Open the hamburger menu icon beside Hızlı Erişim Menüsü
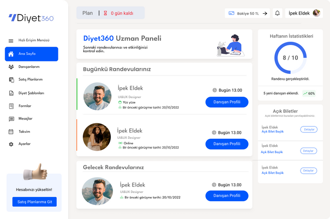 pyautogui.click(x=11, y=41)
